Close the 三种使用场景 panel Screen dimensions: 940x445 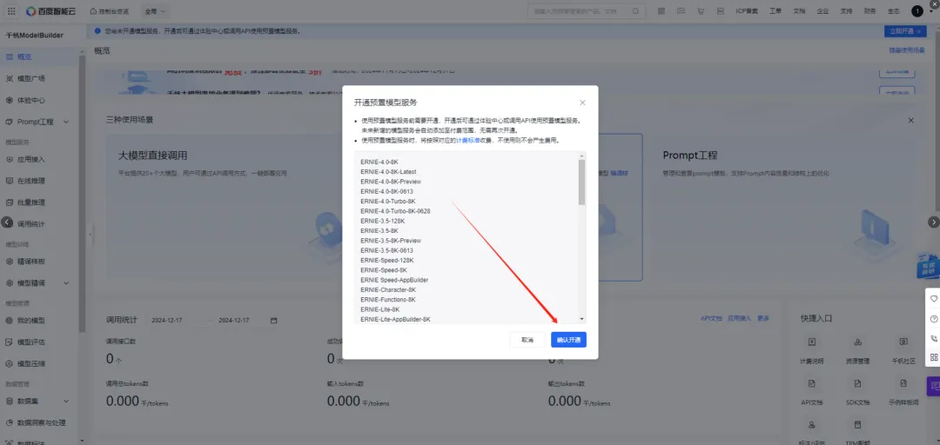911,121
